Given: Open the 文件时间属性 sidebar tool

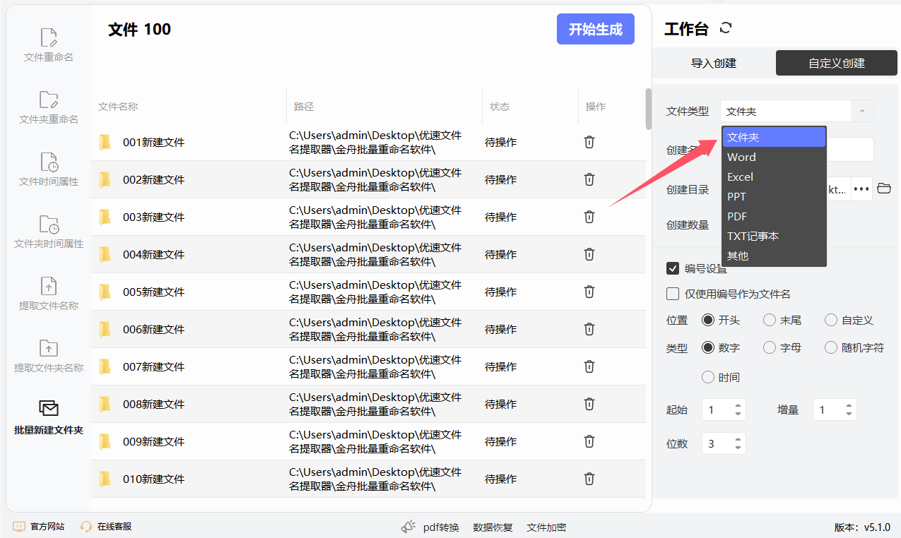Looking at the screenshot, I should click(x=49, y=169).
